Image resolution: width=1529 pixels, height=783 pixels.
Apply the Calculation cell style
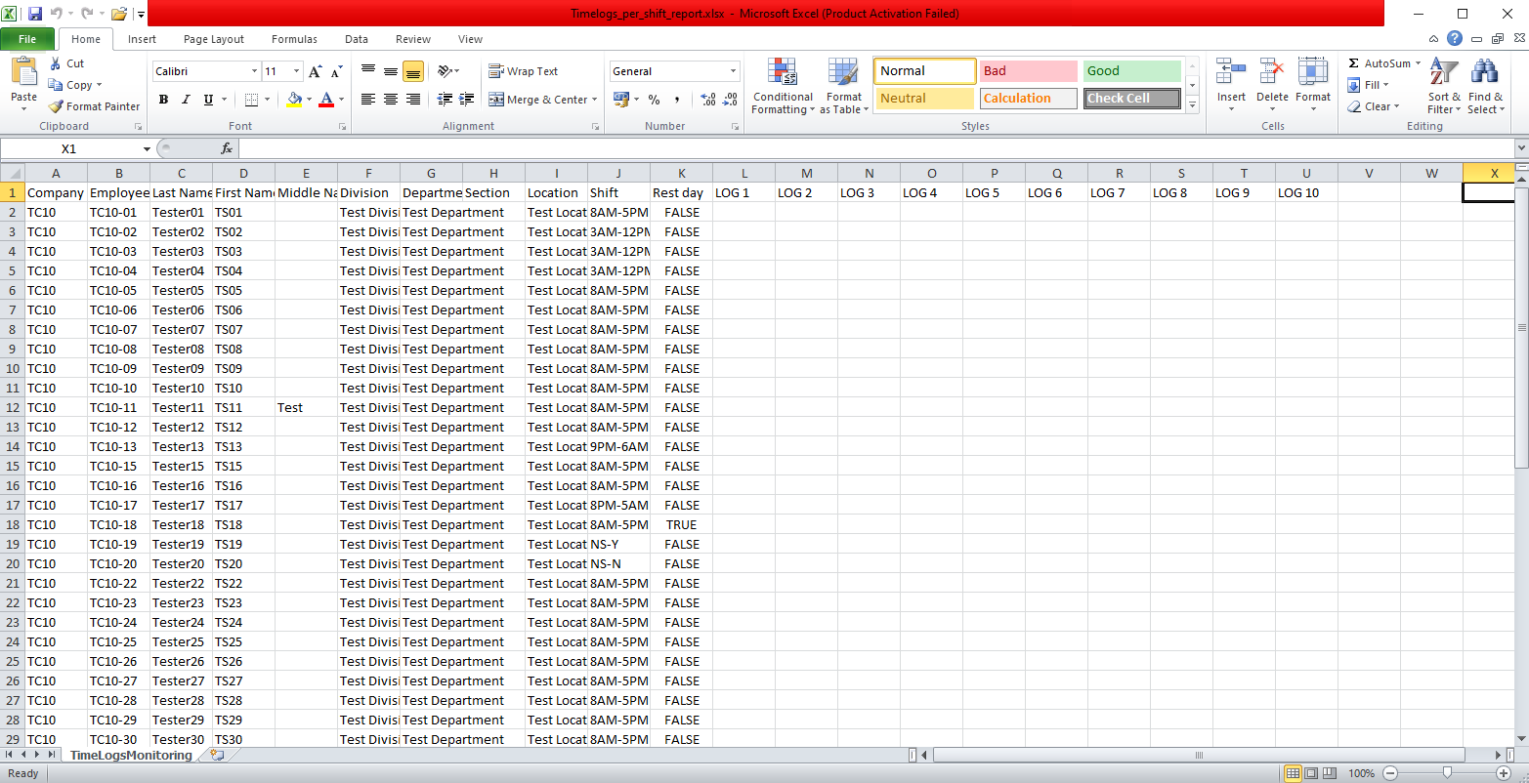pos(1028,99)
